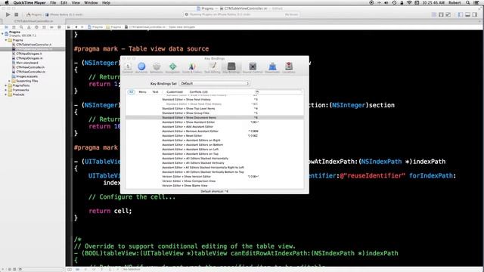Switch to Standard editor mode

[x=434, y=14]
